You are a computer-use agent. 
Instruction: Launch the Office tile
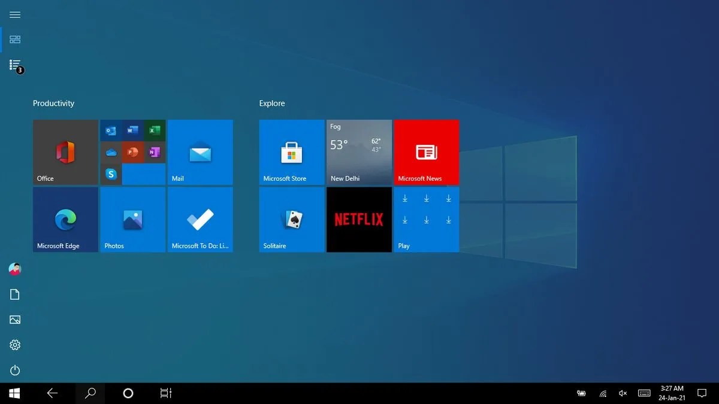[65, 152]
